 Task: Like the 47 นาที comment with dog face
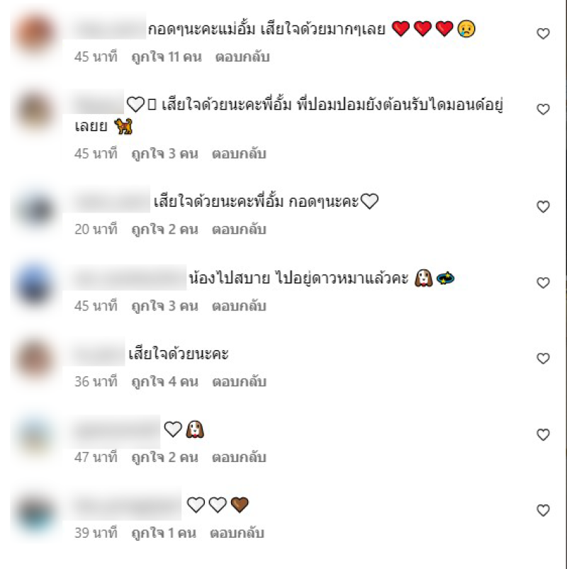point(543,434)
